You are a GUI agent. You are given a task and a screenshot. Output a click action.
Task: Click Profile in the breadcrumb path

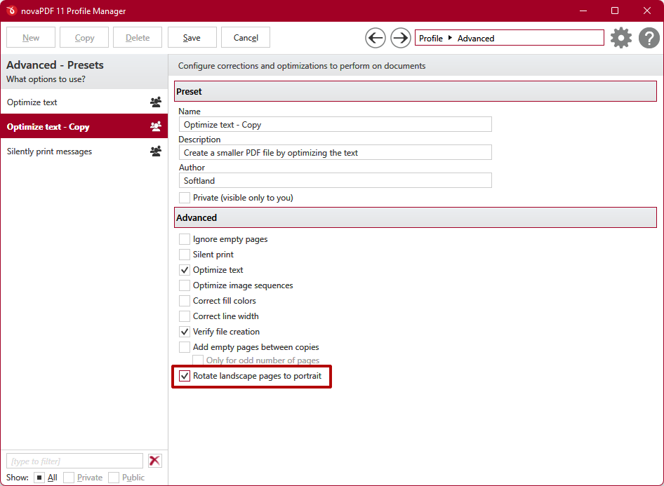tap(431, 38)
